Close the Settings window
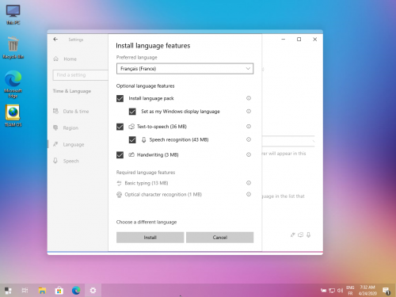The height and width of the screenshot is (297, 396). point(314,39)
